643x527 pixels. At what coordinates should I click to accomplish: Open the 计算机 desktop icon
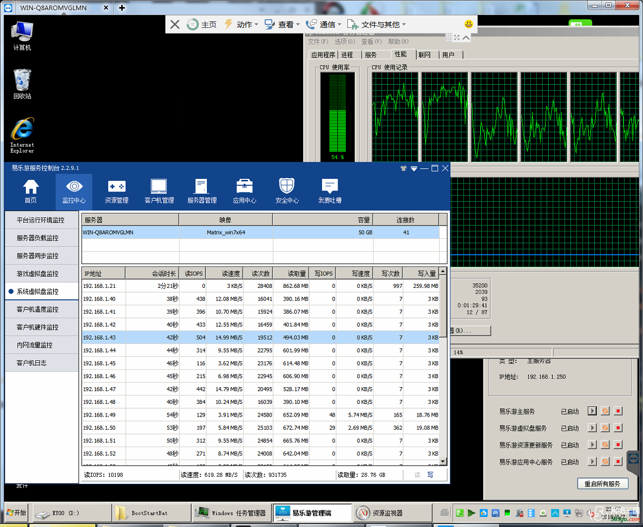click(22, 36)
